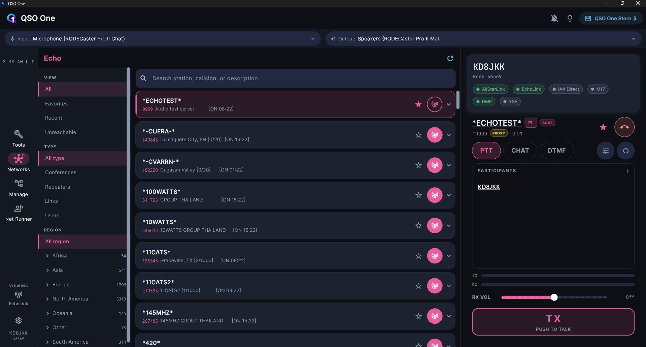Open the CHAT panel

tap(520, 151)
